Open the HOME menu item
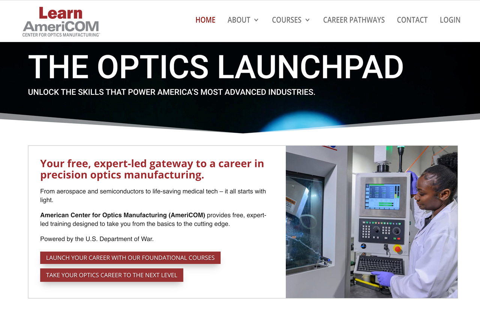 click(205, 20)
